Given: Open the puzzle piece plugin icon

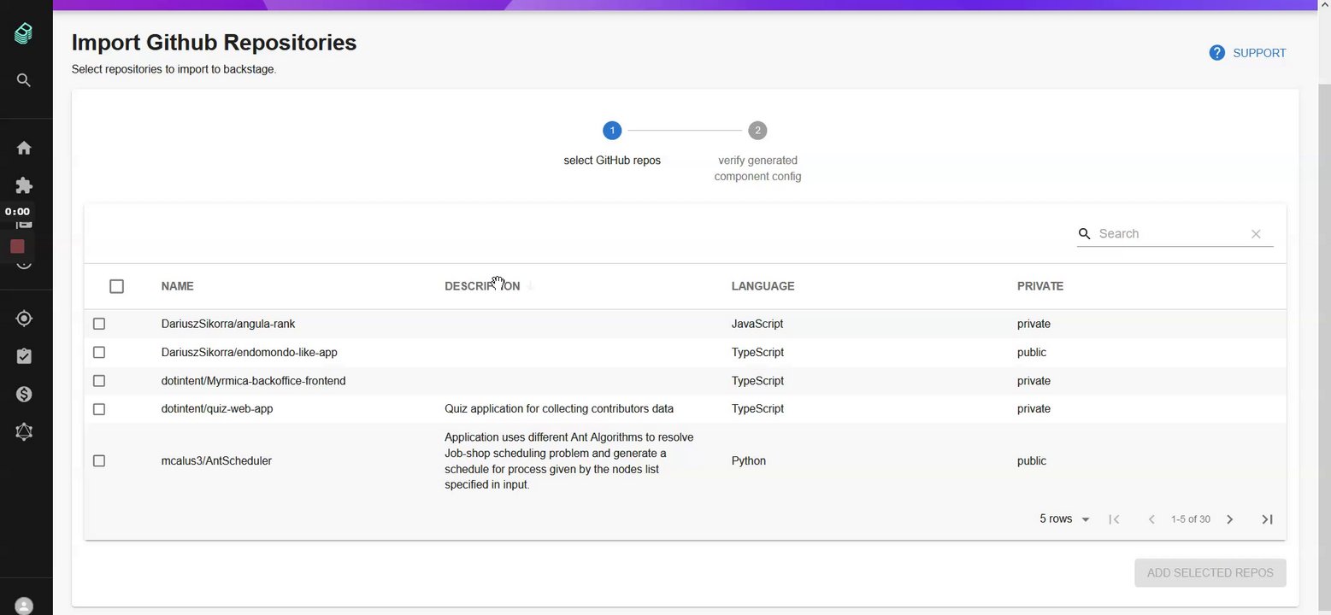Looking at the screenshot, I should 24,185.
